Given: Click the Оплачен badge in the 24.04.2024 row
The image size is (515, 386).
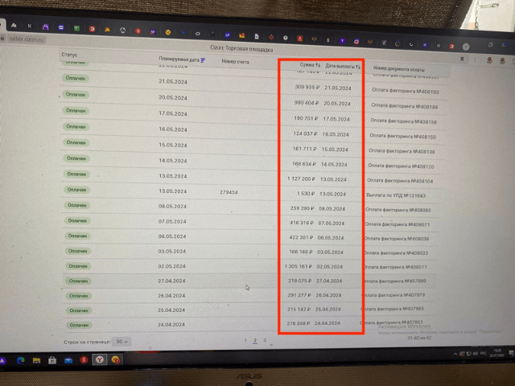Looking at the screenshot, I should pyautogui.click(x=79, y=325).
